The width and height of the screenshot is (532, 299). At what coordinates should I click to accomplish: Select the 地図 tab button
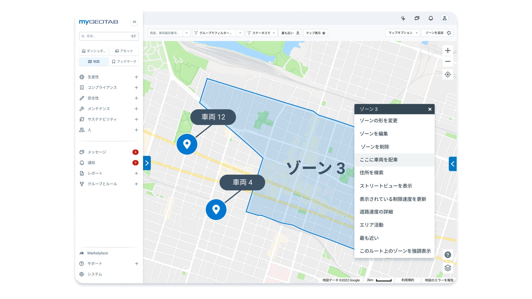94,61
